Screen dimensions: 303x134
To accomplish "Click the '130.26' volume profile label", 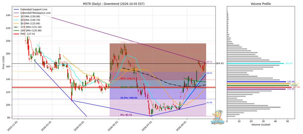I will pos(294,85).
